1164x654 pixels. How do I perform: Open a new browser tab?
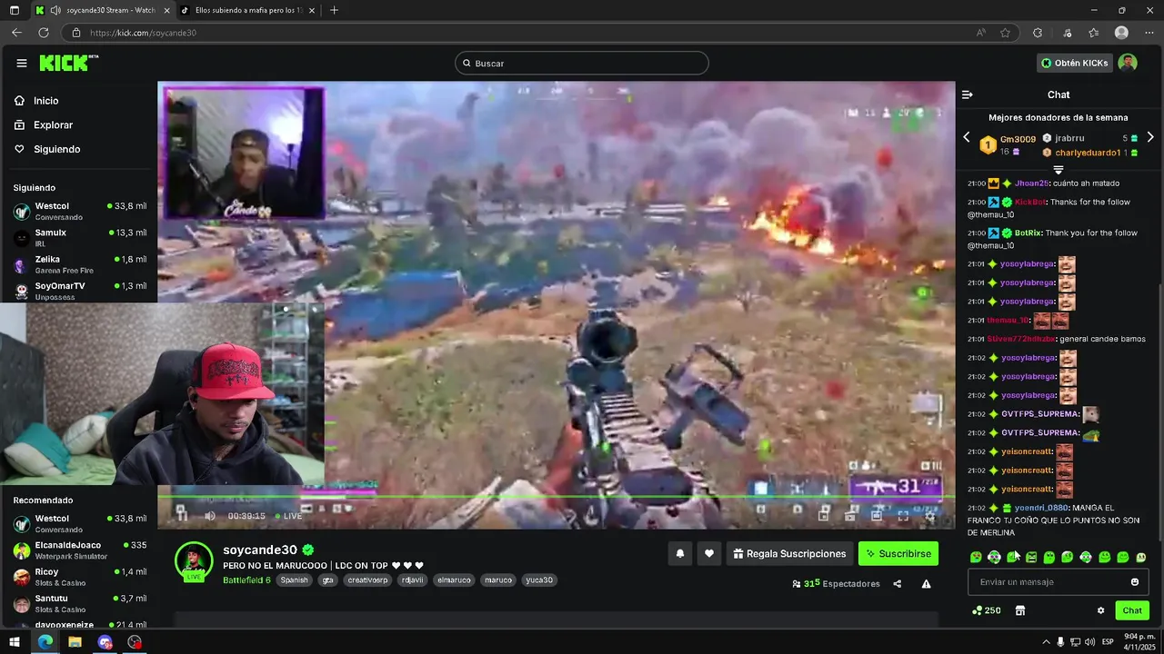334,10
